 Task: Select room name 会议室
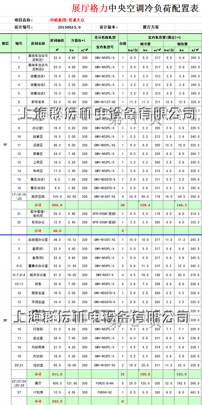click(x=38, y=338)
